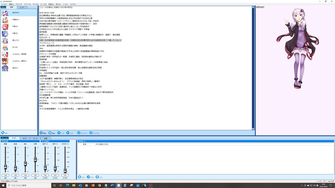The image size is (335, 188).
Task: Open Microsoft Edge from taskbar
Action: (x=67, y=186)
